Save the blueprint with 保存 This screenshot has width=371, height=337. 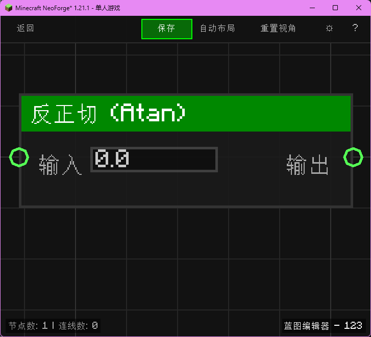(166, 29)
